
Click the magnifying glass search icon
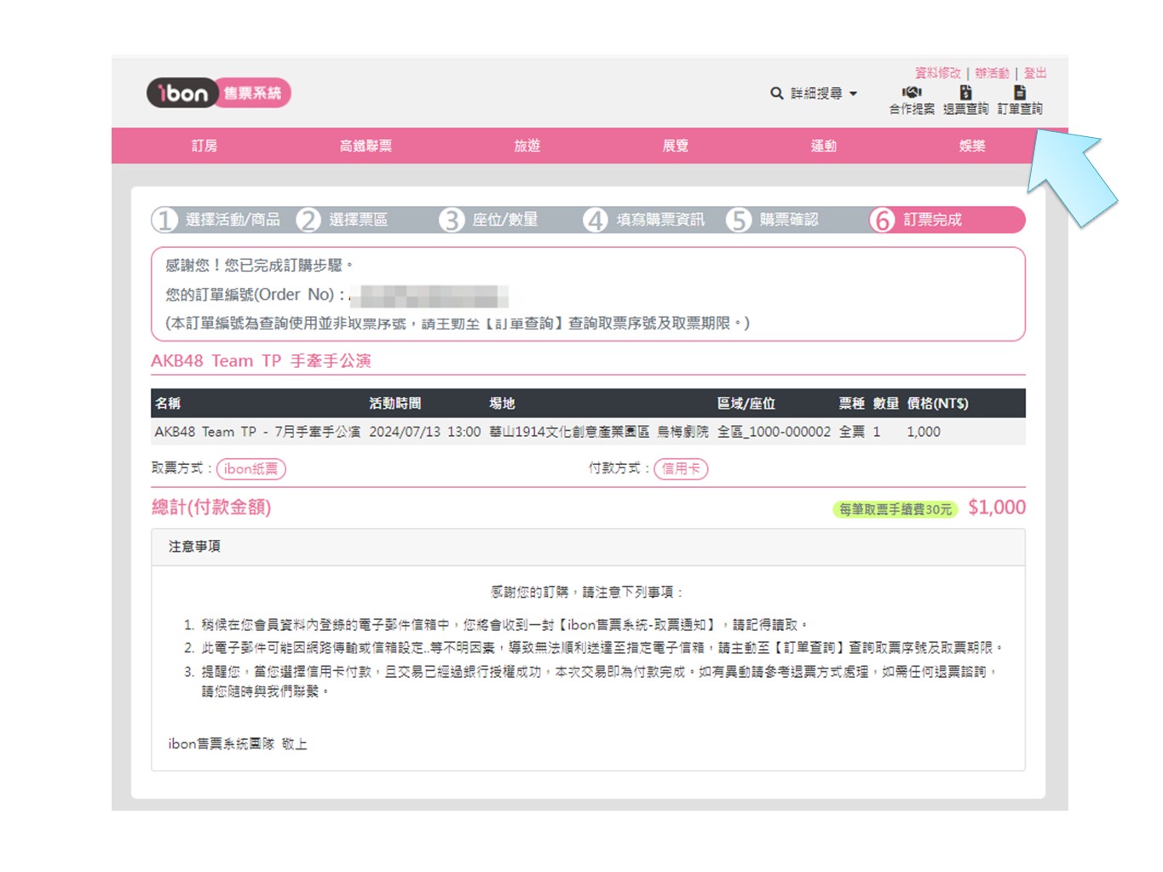tap(776, 93)
